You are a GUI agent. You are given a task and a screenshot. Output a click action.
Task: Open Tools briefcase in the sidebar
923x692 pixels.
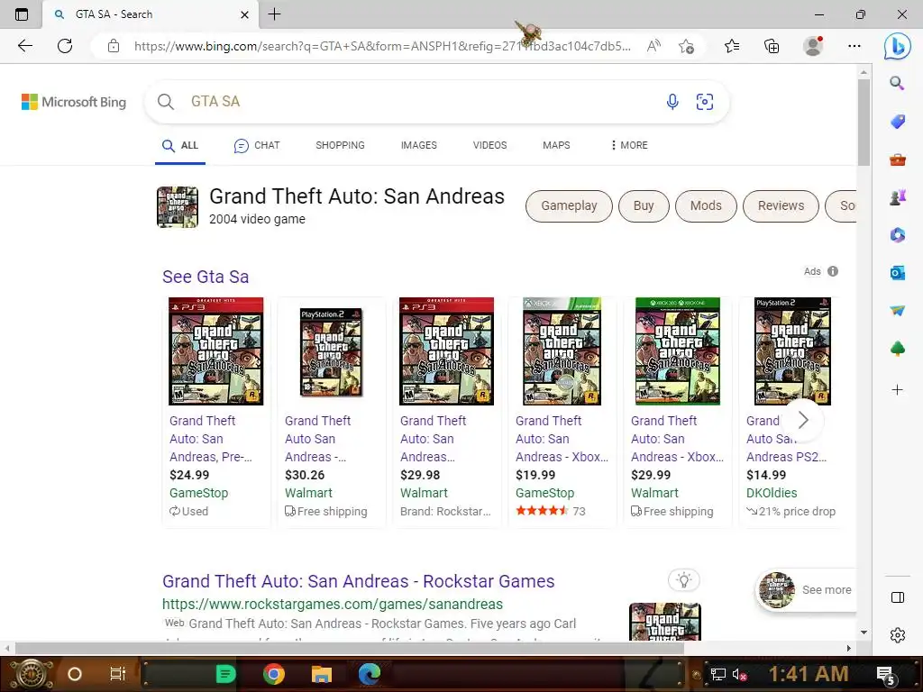coord(897,159)
